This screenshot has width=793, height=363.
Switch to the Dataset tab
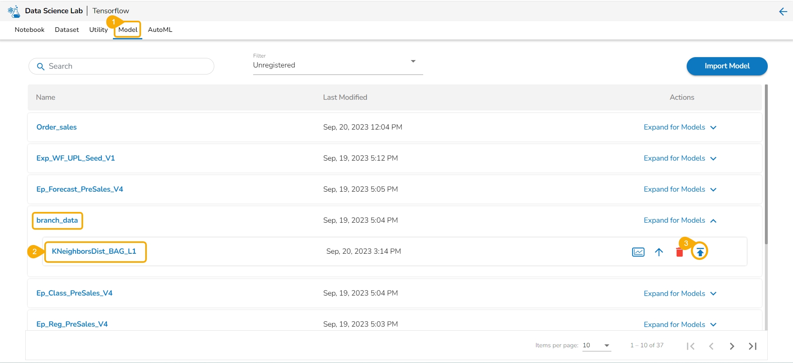[67, 30]
